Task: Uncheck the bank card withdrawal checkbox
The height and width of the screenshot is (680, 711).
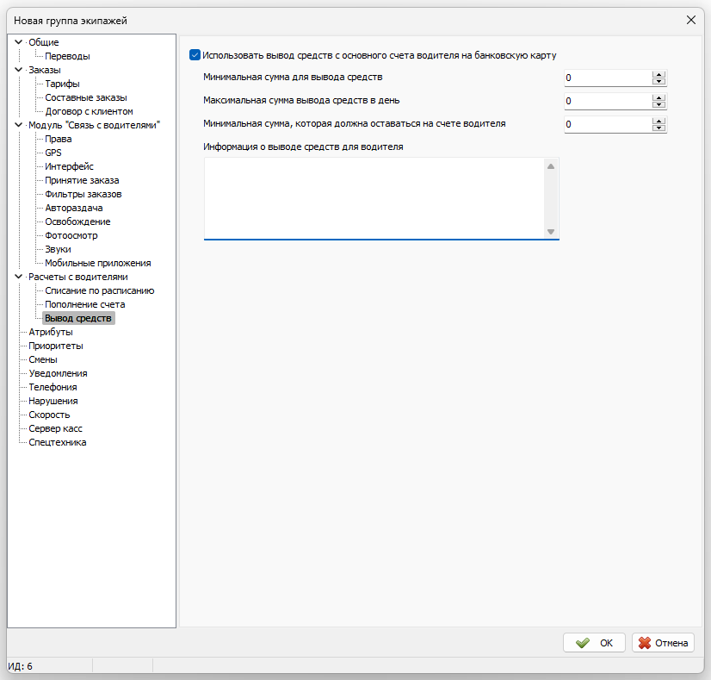Action: point(195,55)
